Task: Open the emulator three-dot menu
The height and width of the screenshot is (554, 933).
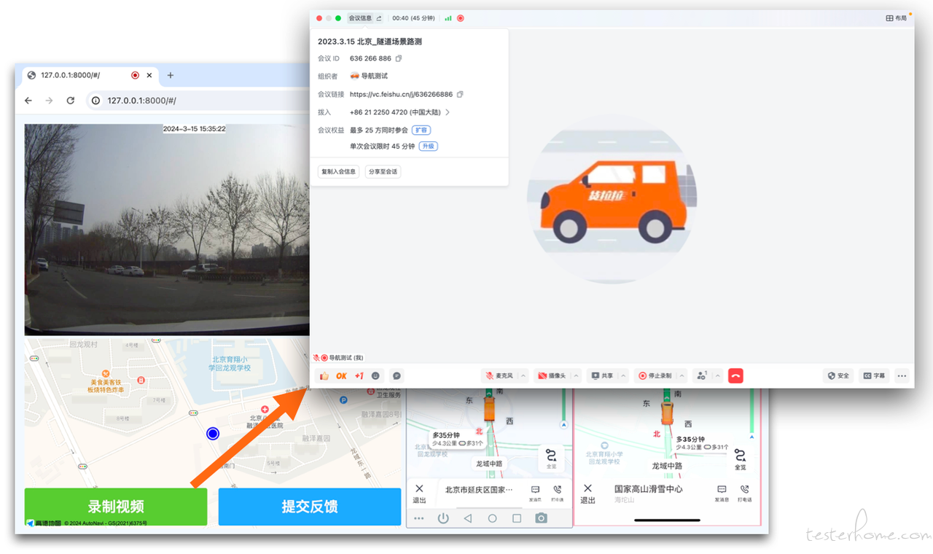Action: 419,518
